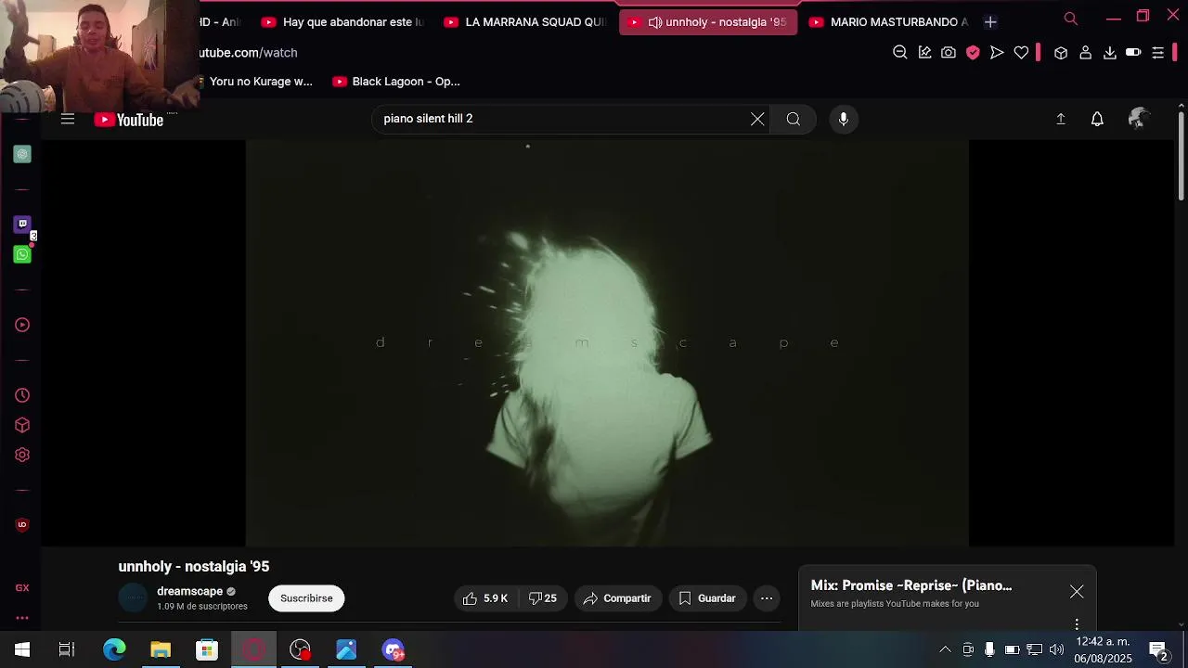Open the YouTube create upload icon
Image resolution: width=1188 pixels, height=668 pixels.
tap(1061, 119)
